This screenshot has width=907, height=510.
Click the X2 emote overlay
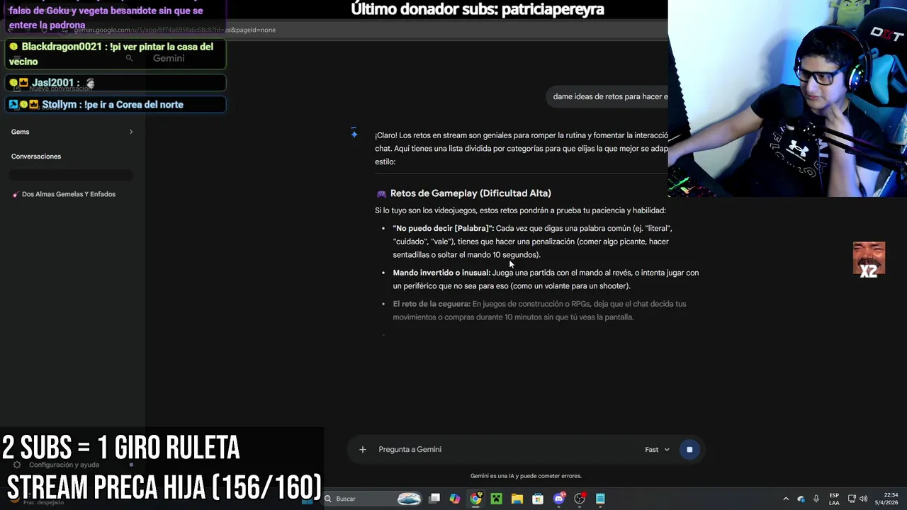869,259
